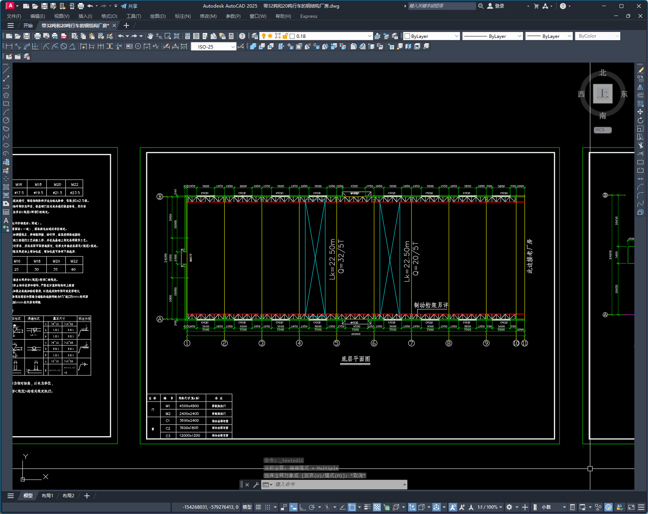Click the 模型 model space status button
Image resolution: width=648 pixels, height=514 pixels.
247,507
